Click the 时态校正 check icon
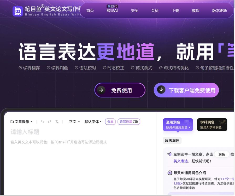 [x=105, y=68]
